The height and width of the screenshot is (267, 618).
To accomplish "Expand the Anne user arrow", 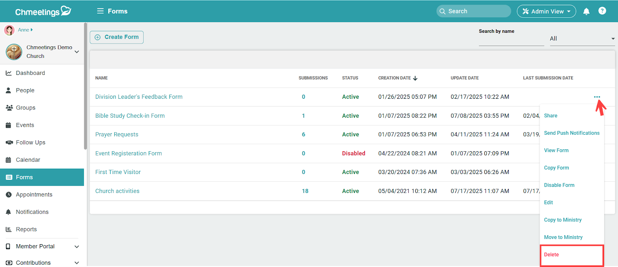I will coord(32,30).
